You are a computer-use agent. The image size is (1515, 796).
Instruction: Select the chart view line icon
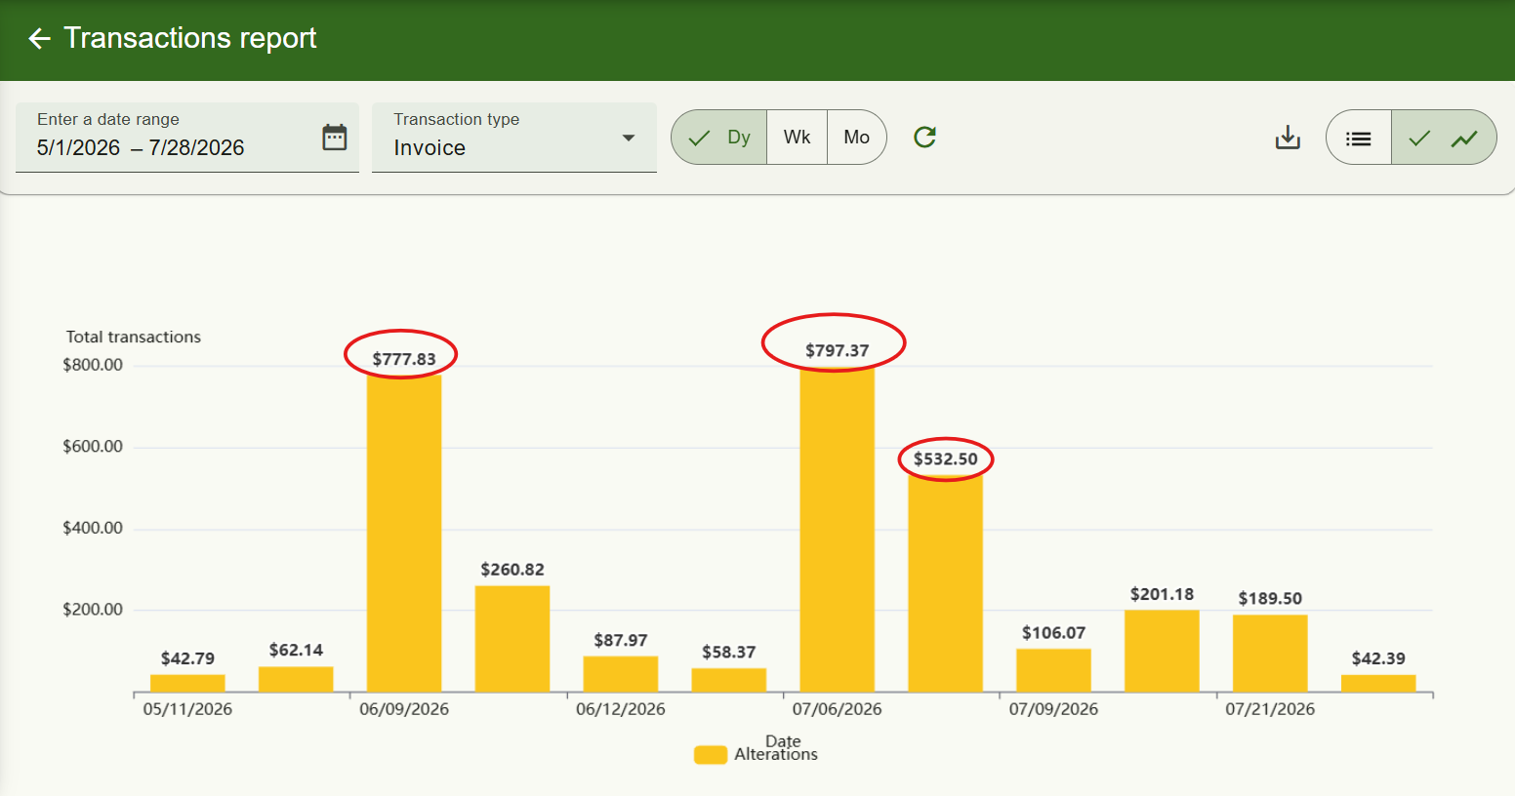(x=1464, y=139)
